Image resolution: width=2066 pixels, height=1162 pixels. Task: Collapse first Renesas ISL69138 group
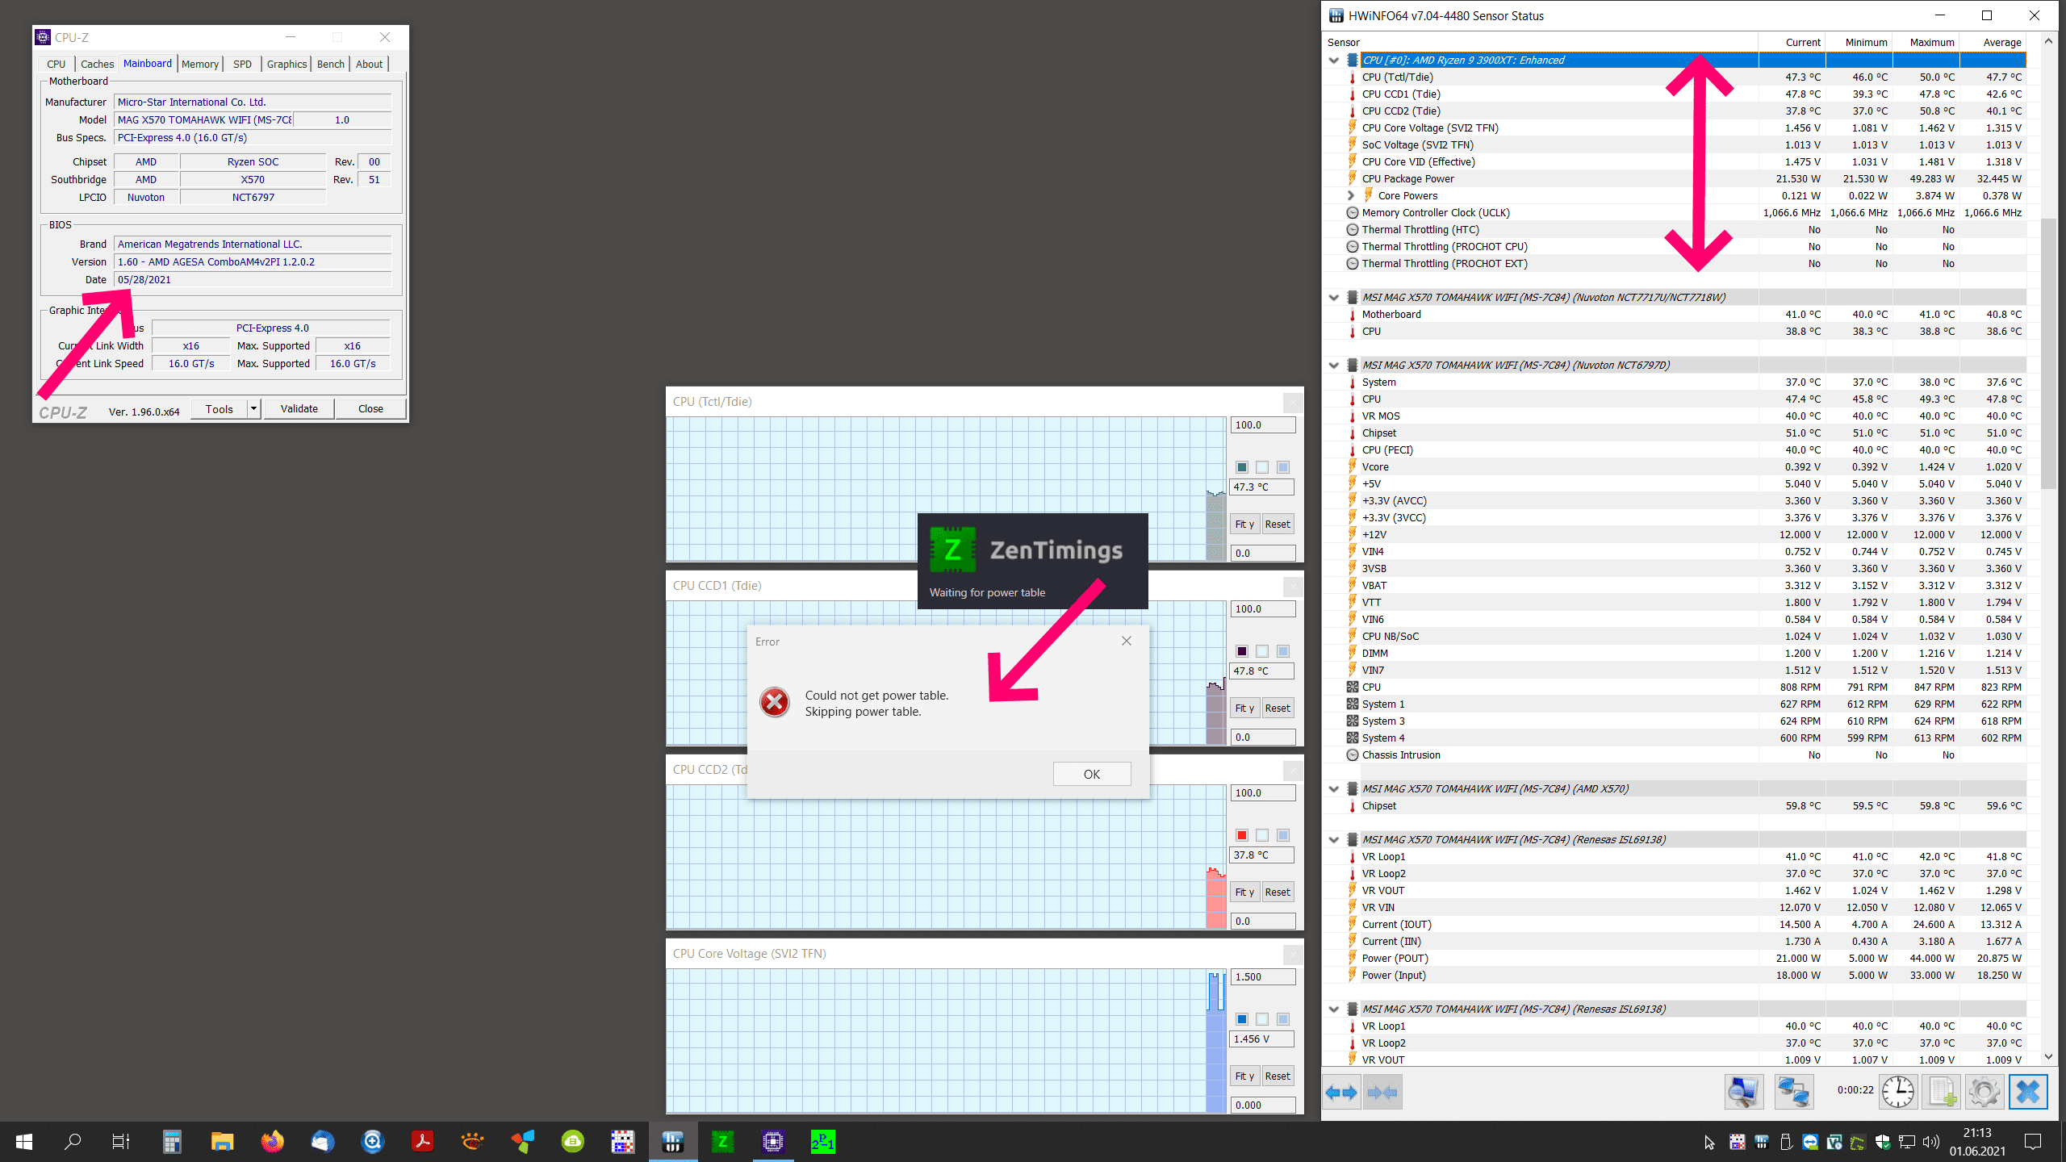(1334, 840)
